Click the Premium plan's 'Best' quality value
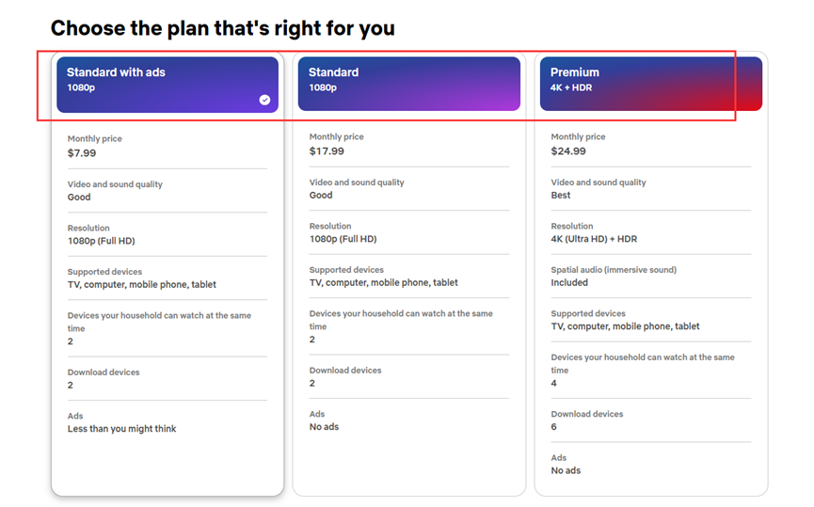814x507 pixels. pos(561,196)
